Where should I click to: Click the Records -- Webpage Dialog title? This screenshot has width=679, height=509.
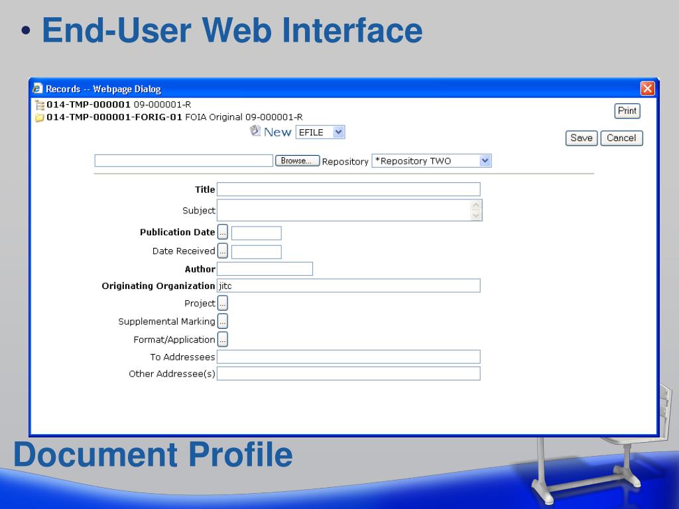pos(103,89)
